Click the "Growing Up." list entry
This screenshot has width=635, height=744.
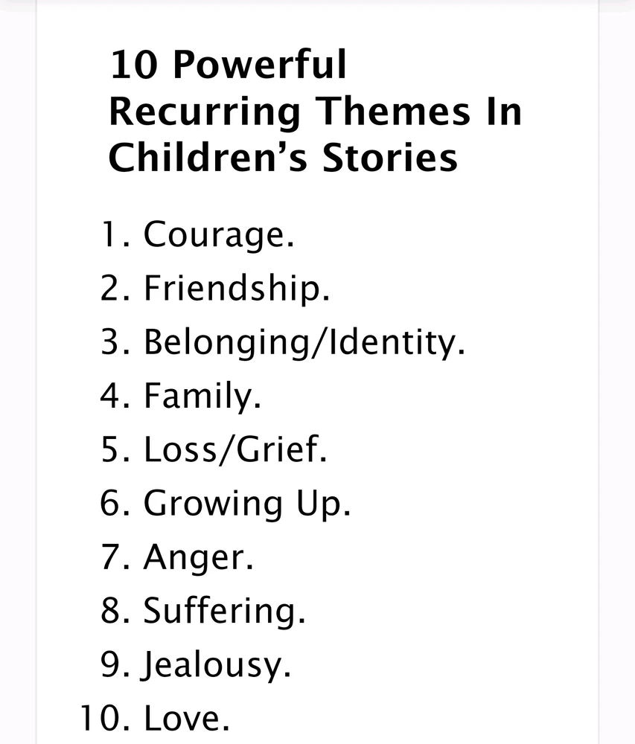tap(246, 504)
